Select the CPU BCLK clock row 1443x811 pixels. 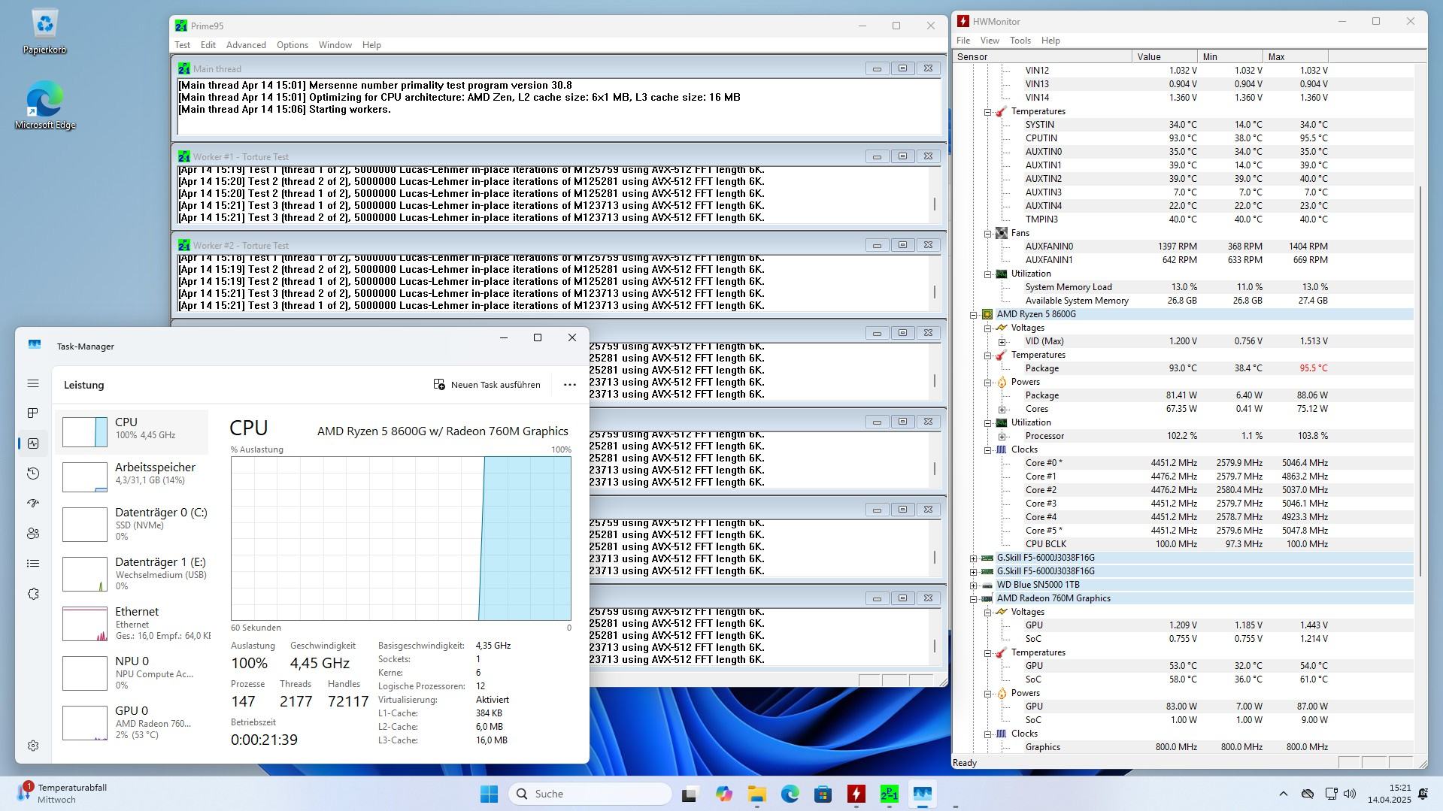point(1184,544)
